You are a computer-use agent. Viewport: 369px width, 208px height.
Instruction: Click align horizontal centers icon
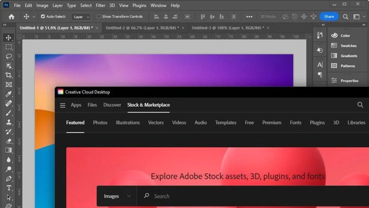pos(166,16)
